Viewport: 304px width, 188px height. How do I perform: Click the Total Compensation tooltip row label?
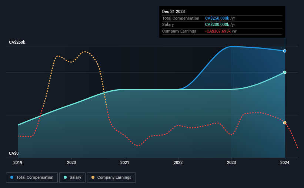point(180,18)
